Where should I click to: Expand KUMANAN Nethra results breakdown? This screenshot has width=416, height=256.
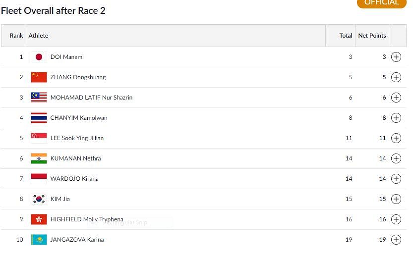(396, 158)
